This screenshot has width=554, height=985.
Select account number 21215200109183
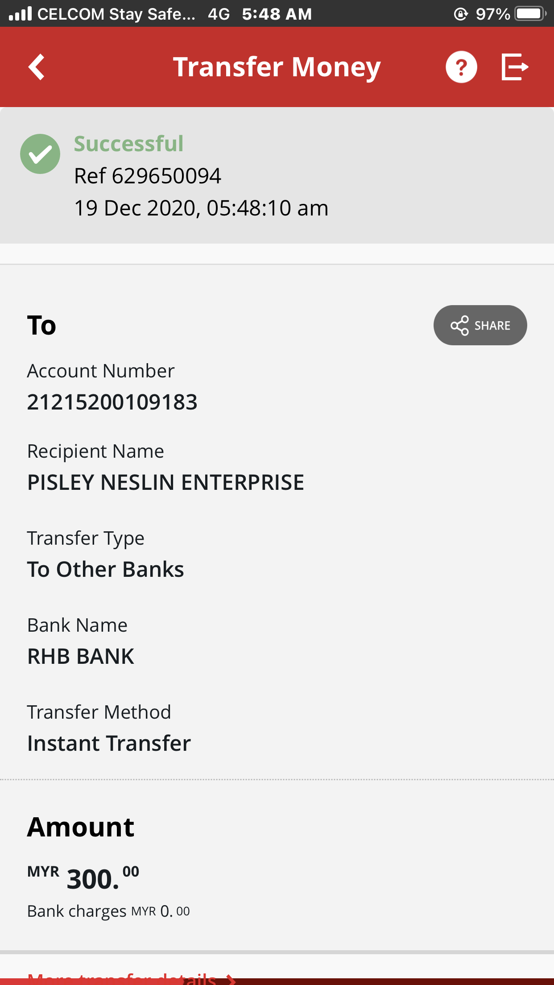click(x=112, y=402)
